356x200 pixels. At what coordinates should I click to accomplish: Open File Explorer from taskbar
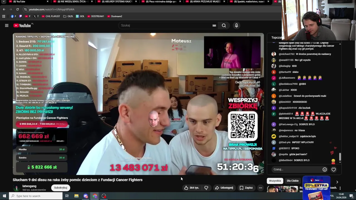[x=76, y=196]
